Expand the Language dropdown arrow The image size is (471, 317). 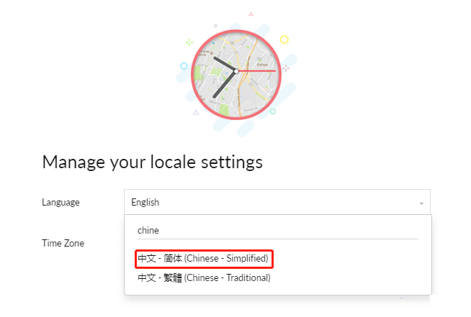point(421,203)
